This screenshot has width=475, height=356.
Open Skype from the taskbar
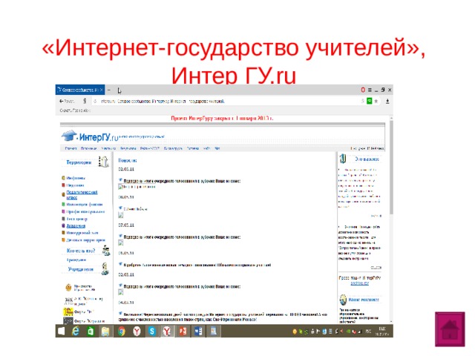pyautogui.click(x=151, y=332)
